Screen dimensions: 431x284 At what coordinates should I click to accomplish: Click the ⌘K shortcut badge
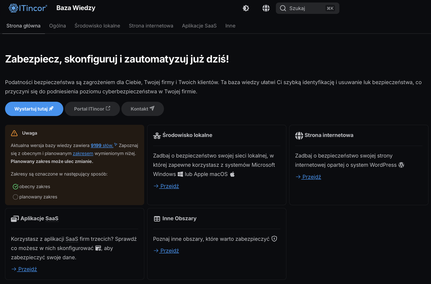pos(330,8)
